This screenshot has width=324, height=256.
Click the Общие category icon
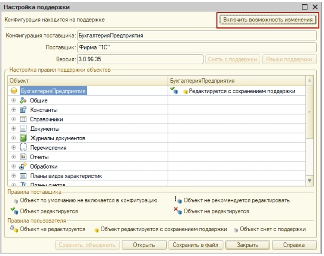[23, 100]
